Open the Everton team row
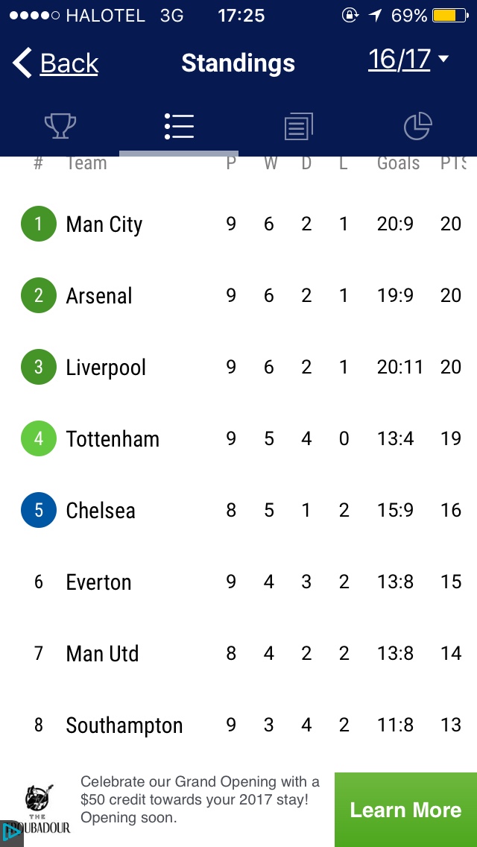Screen dimensions: 477x847 tap(98, 582)
